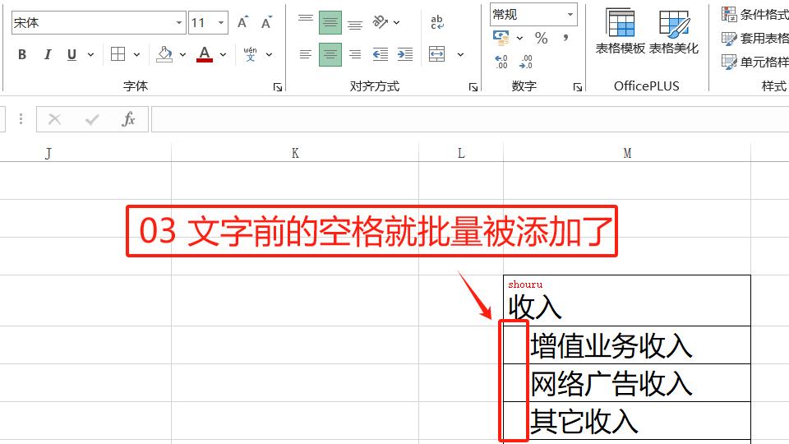Open number format dialog launcher

(578, 87)
